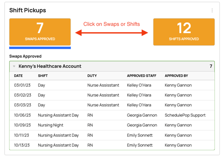Click RN duty in the 10/06/23 row
Viewport: 224px width, 157px height.
pyautogui.click(x=90, y=115)
